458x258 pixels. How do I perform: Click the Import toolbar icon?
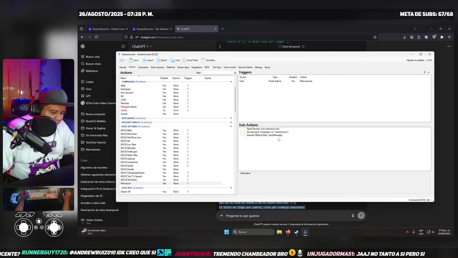(x=148, y=60)
